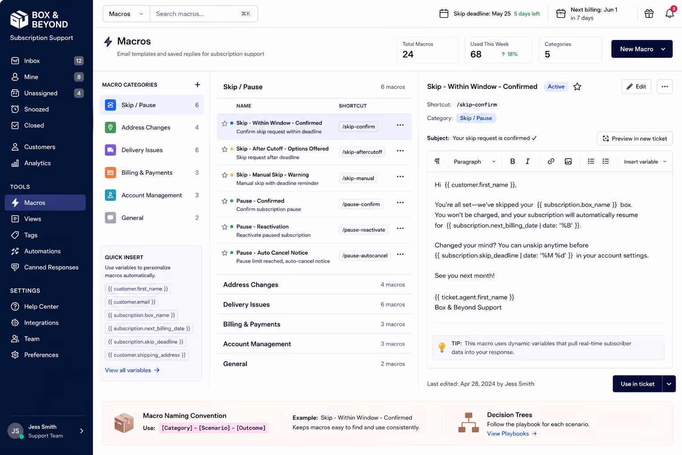Toggle favorite star on Skip - After Cutoff row
The image size is (682, 455).
[x=225, y=149]
